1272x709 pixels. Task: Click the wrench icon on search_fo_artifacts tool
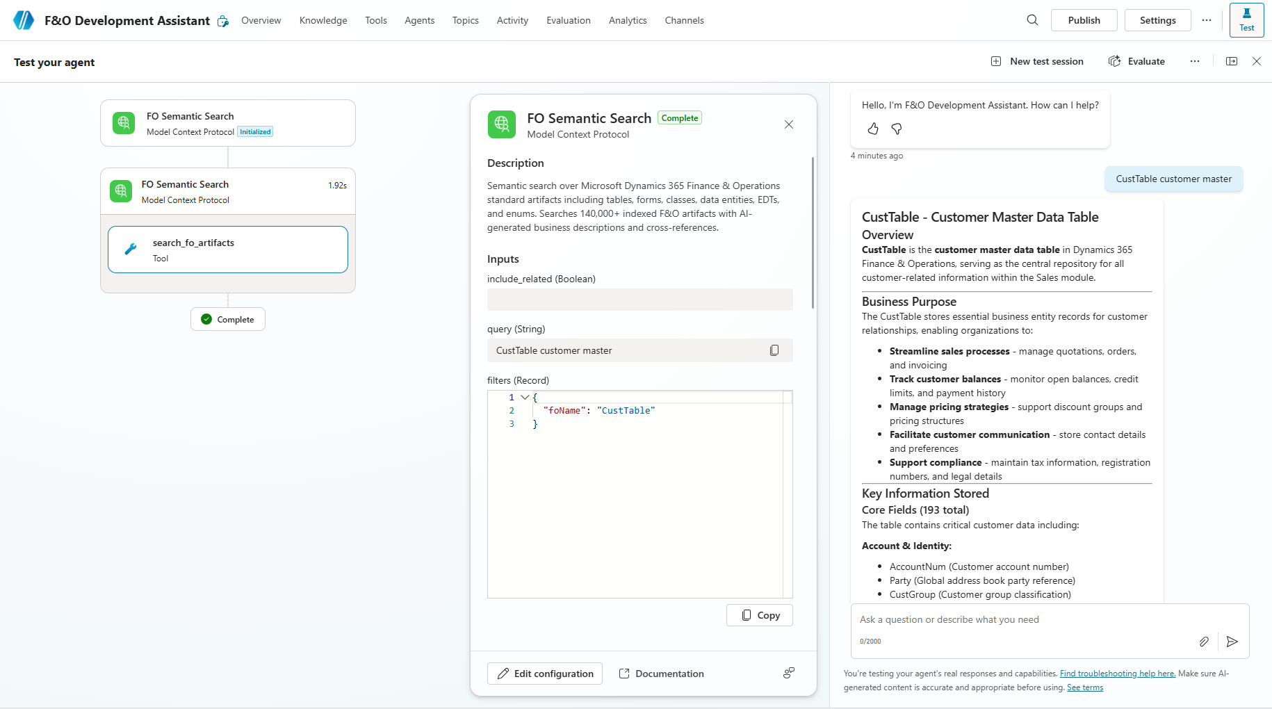(x=131, y=249)
